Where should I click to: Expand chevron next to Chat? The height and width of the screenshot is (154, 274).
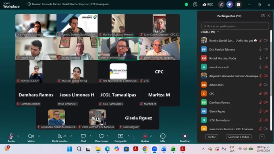point(90,136)
